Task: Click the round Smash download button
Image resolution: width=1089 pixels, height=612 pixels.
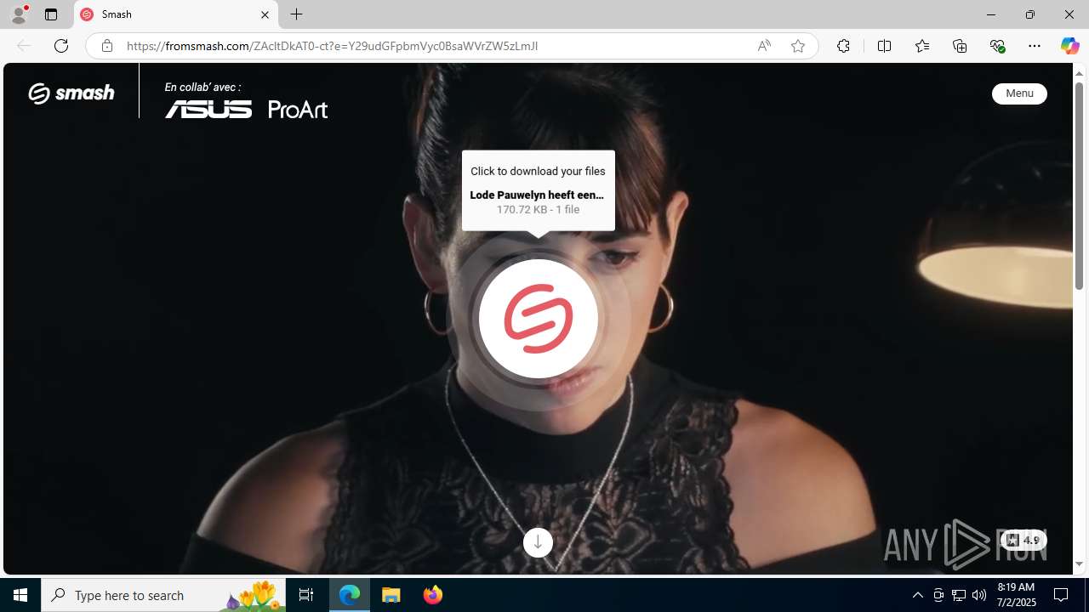Action: click(x=538, y=319)
